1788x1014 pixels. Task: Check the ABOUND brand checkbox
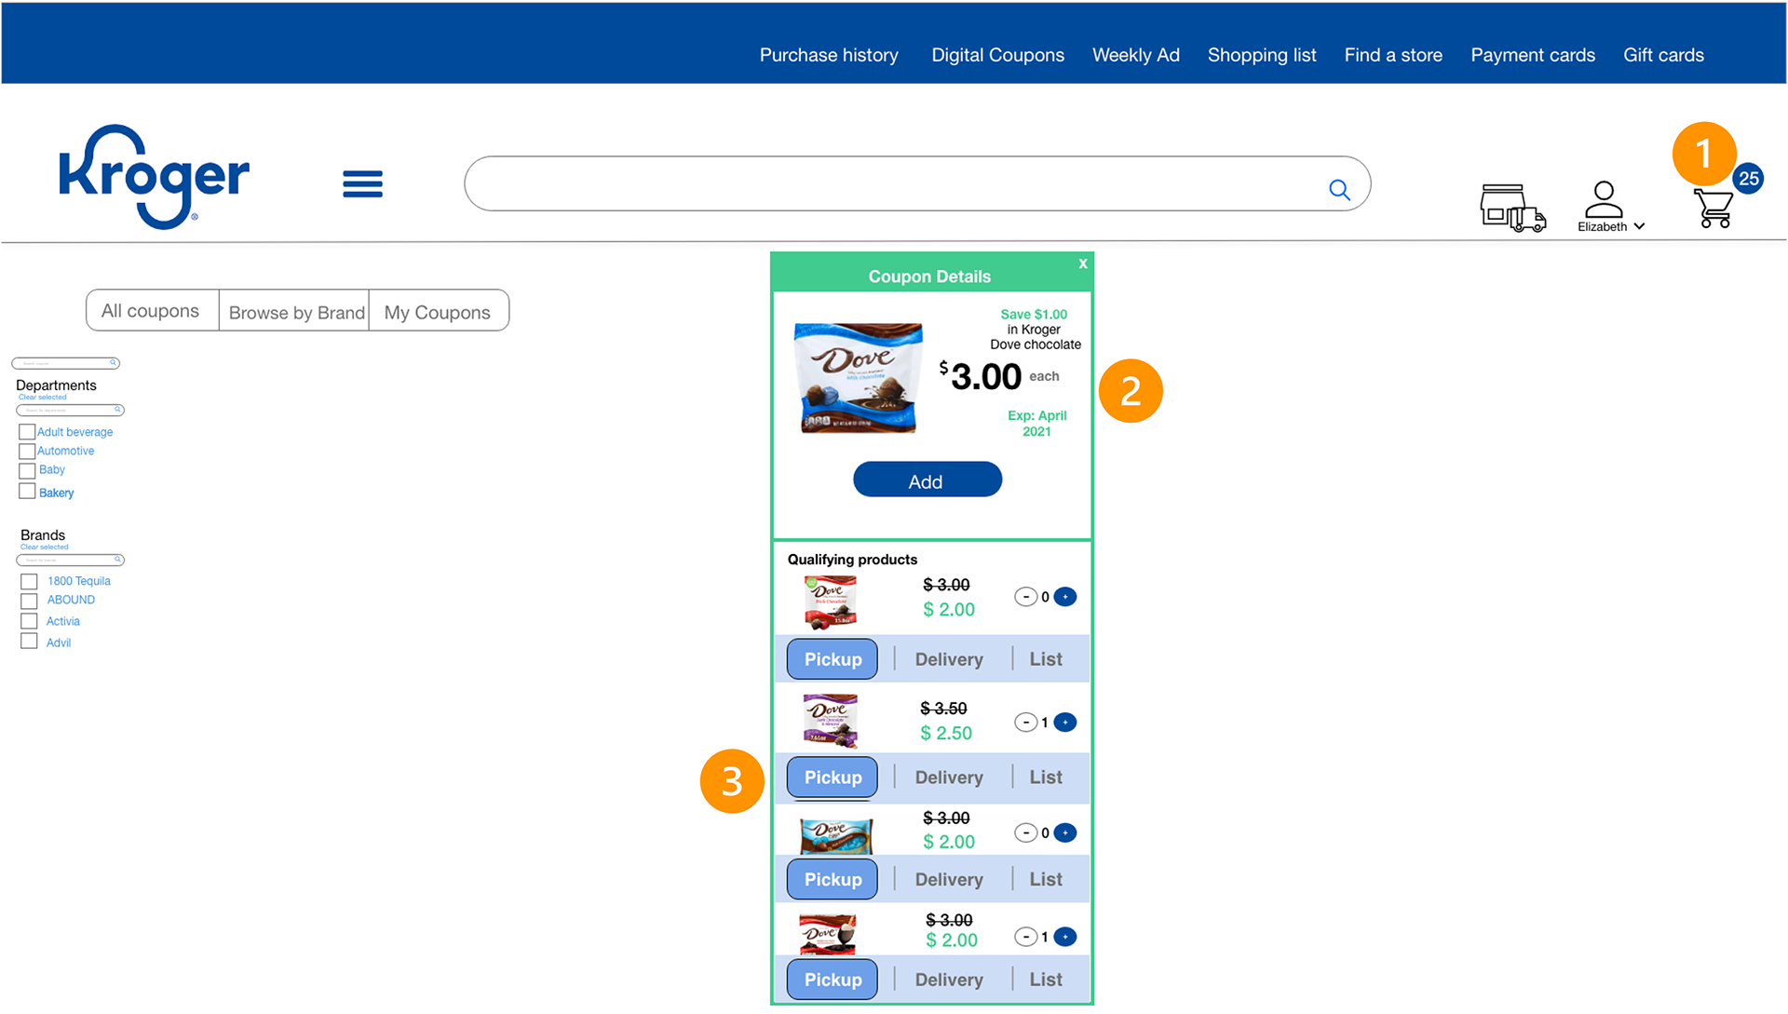(x=29, y=602)
